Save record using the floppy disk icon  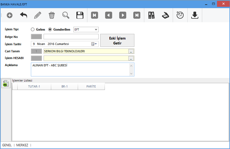[80, 15]
